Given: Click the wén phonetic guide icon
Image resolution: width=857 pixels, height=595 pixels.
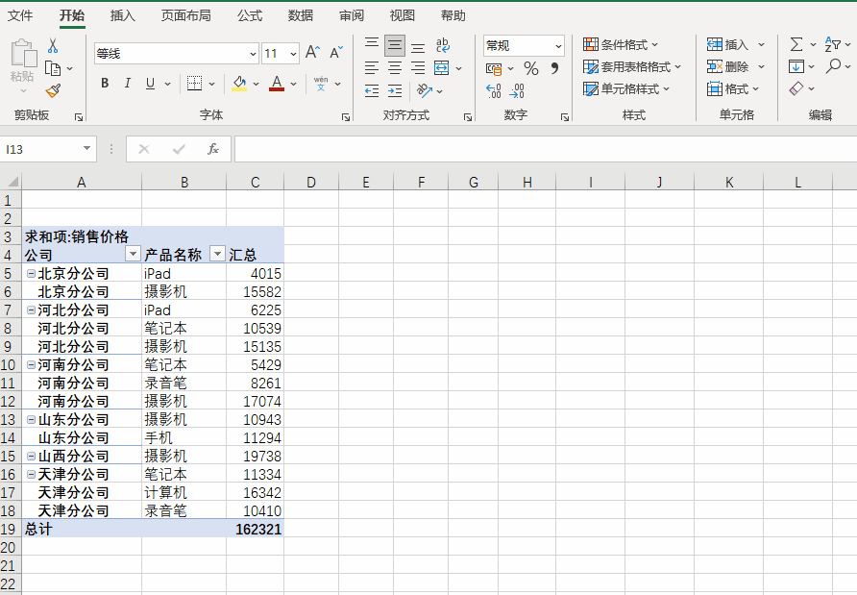Looking at the screenshot, I should [x=321, y=83].
